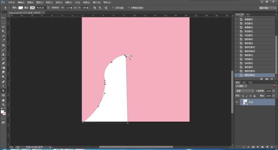The height and width of the screenshot is (150, 278).
Task: Change screen mode from toolbox
Action: pos(3,122)
